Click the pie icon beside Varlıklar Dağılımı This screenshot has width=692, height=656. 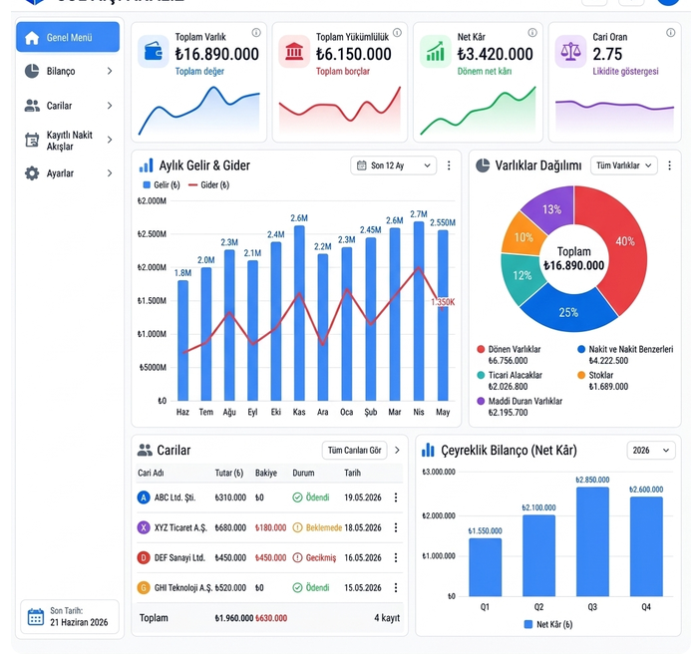483,165
